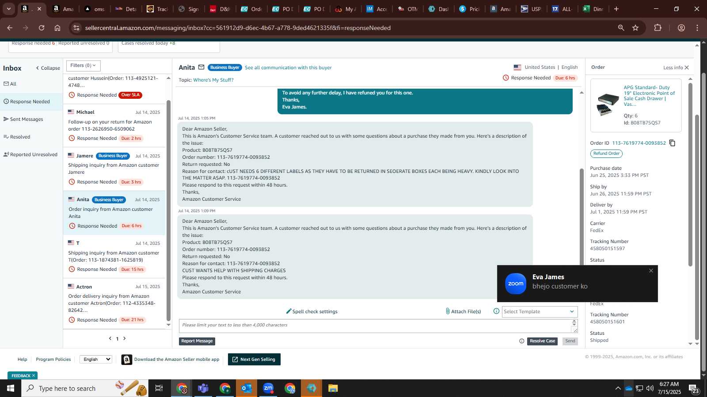This screenshot has height=397, width=707.
Task: Open Program Policies link
Action: point(53,360)
